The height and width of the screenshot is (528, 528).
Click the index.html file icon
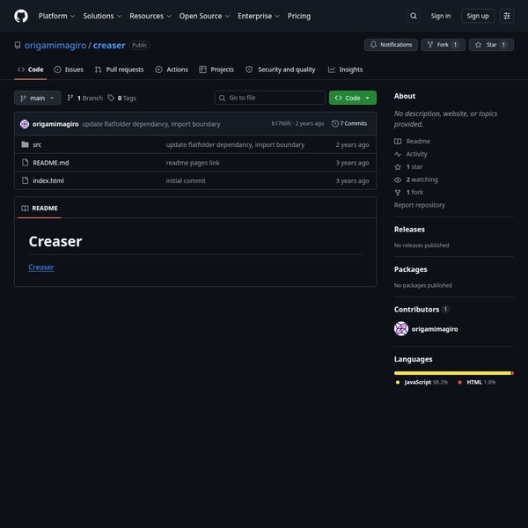coord(25,180)
